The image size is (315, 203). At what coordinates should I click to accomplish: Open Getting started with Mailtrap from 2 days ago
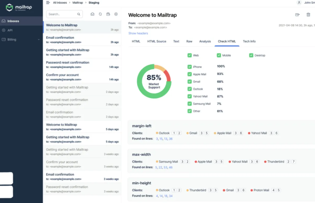pyautogui.click(x=82, y=89)
